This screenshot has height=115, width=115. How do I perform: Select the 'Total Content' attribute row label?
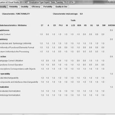5,34
